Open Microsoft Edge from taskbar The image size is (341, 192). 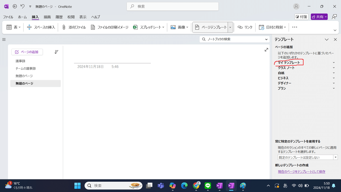(x=184, y=186)
